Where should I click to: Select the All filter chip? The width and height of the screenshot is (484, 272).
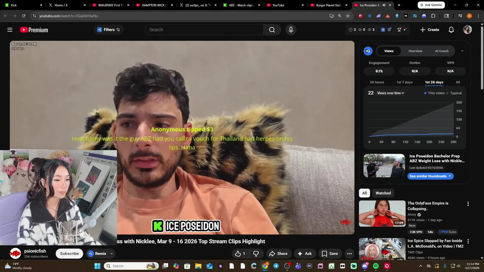click(x=365, y=193)
